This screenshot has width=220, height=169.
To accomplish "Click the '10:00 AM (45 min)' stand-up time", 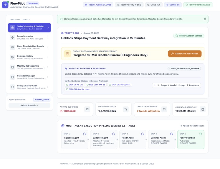I will pyautogui.click(x=186, y=111).
